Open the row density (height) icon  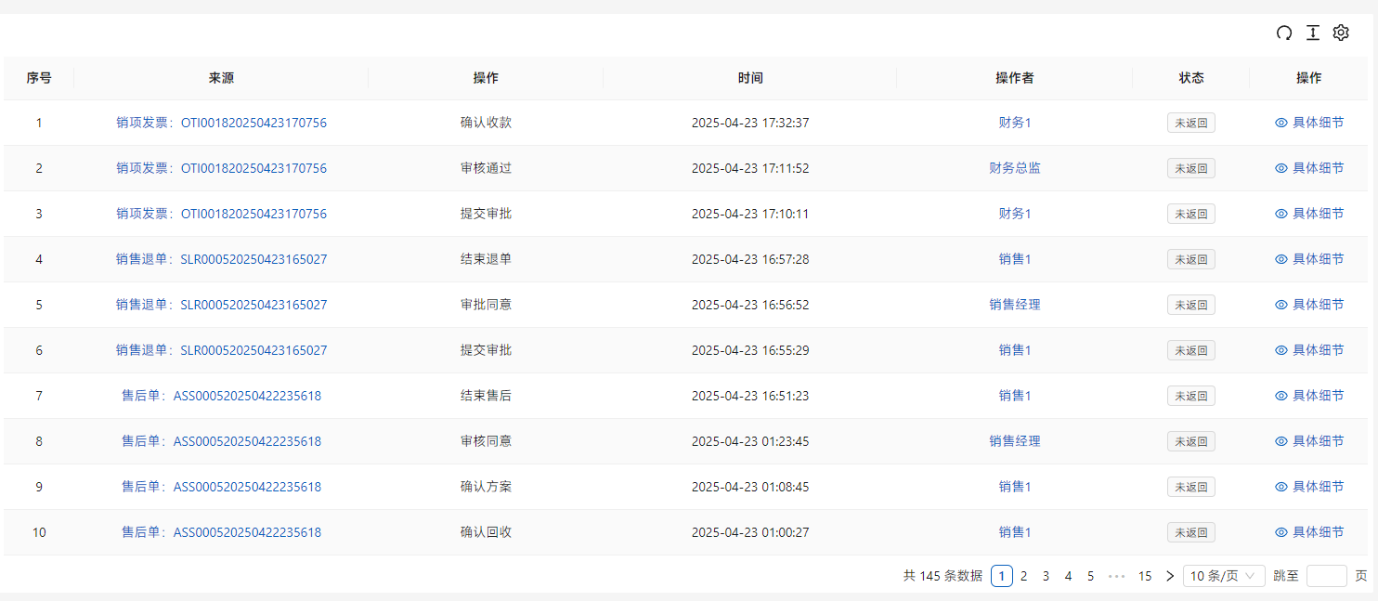(1312, 33)
